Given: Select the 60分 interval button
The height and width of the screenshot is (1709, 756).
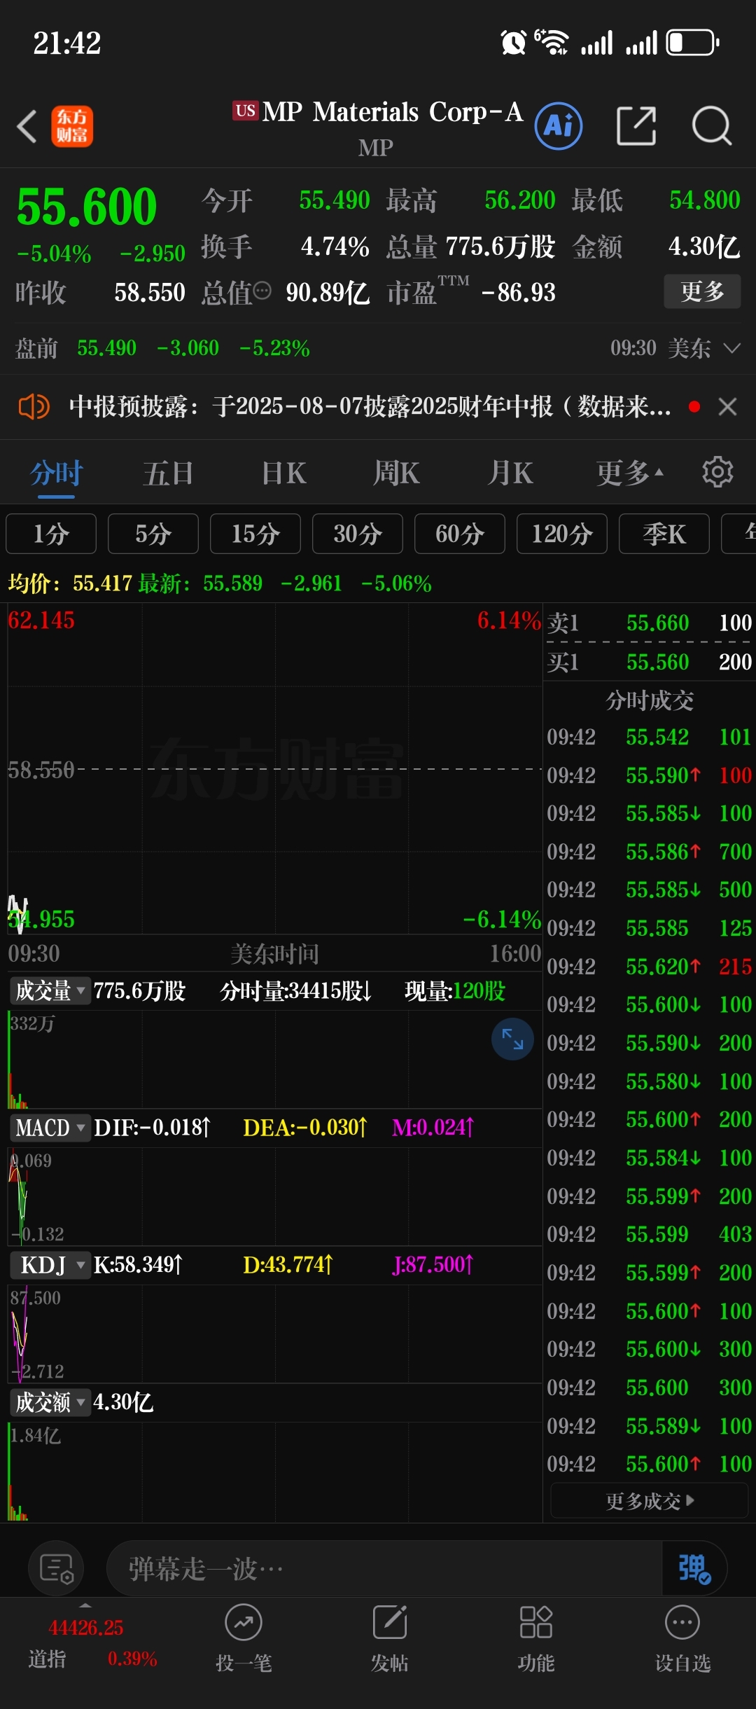Looking at the screenshot, I should [x=460, y=534].
